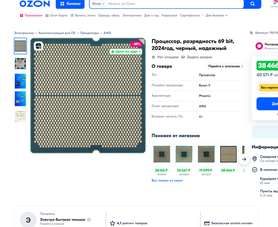Open the Ozon Карта link with card icon
Screen dimensions: 278x227
pyautogui.click(x=56, y=15)
